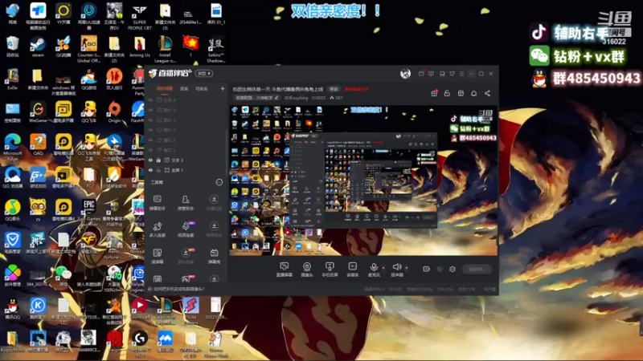This screenshot has height=361, width=643.
Task: Hide the 全屏 1 layer via eye icon
Action: (150, 170)
